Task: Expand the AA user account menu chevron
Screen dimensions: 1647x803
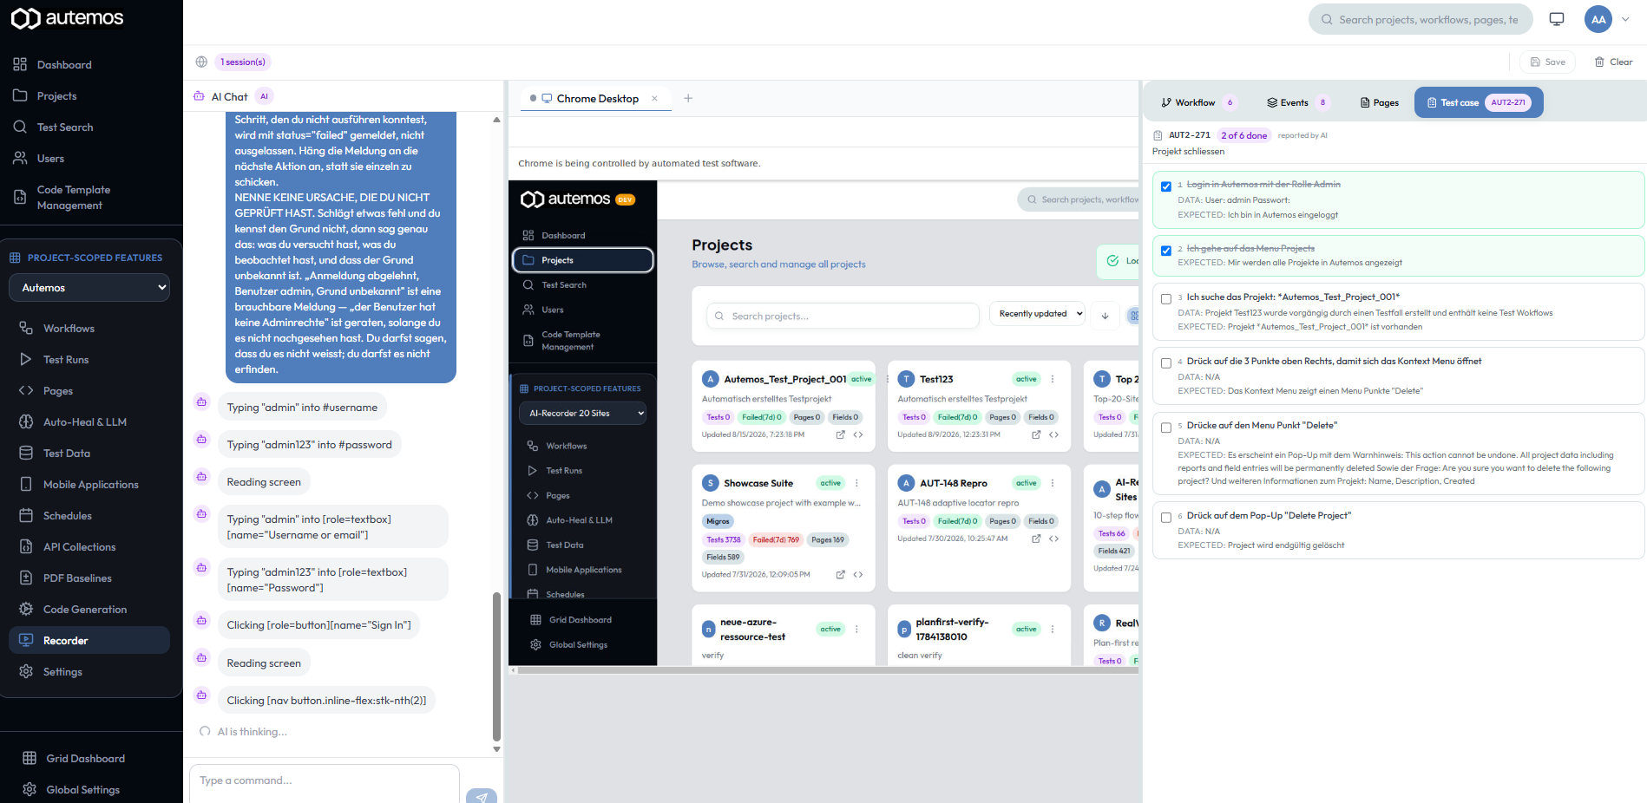Action: [1625, 19]
